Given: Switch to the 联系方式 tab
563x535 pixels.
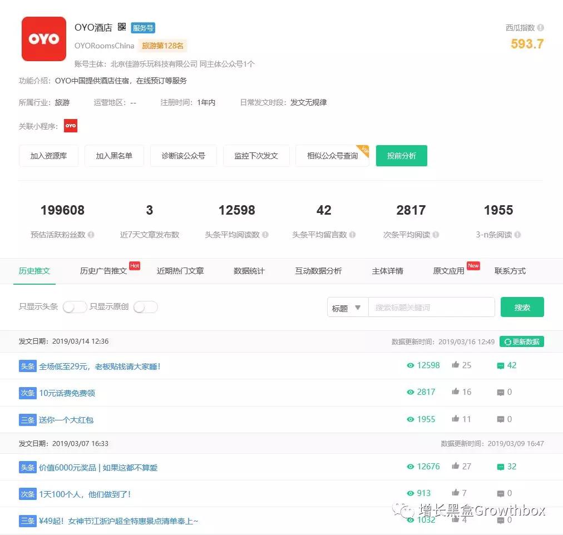Looking at the screenshot, I should [510, 271].
